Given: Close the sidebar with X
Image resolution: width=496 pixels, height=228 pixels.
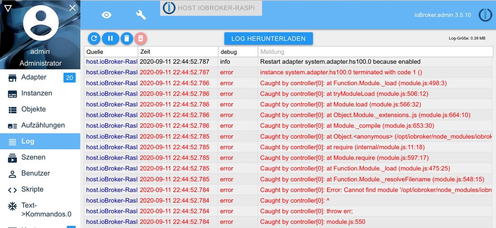Looking at the screenshot, I should click(x=72, y=8).
